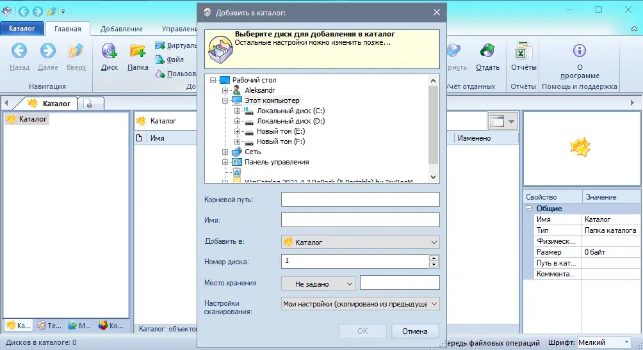Open the Добавить в dropdown

click(360, 243)
